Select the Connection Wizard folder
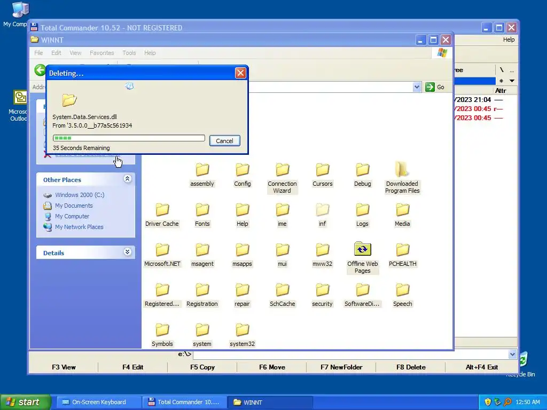The height and width of the screenshot is (410, 547). (x=282, y=178)
